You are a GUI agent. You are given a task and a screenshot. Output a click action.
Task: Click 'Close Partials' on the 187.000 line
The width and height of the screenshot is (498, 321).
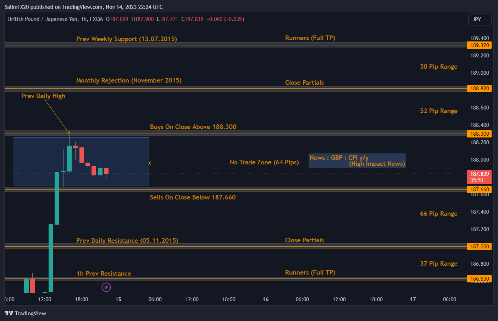304,240
